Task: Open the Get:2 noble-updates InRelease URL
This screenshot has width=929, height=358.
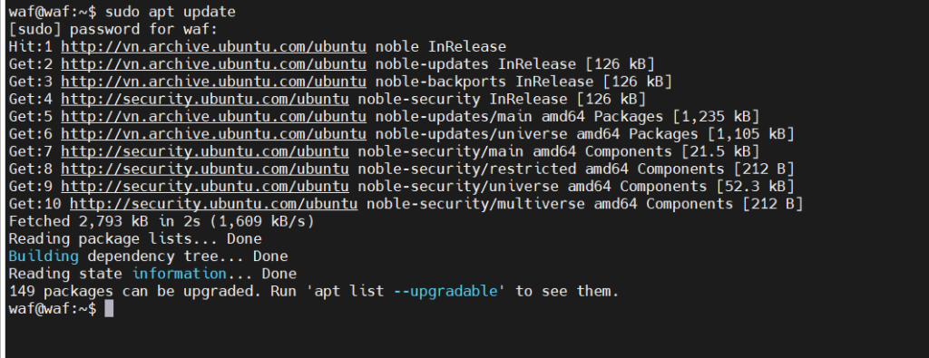Action: pyautogui.click(x=213, y=64)
